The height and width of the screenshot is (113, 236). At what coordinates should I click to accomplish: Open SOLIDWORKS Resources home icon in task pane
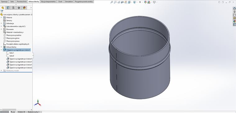click(x=234, y=8)
